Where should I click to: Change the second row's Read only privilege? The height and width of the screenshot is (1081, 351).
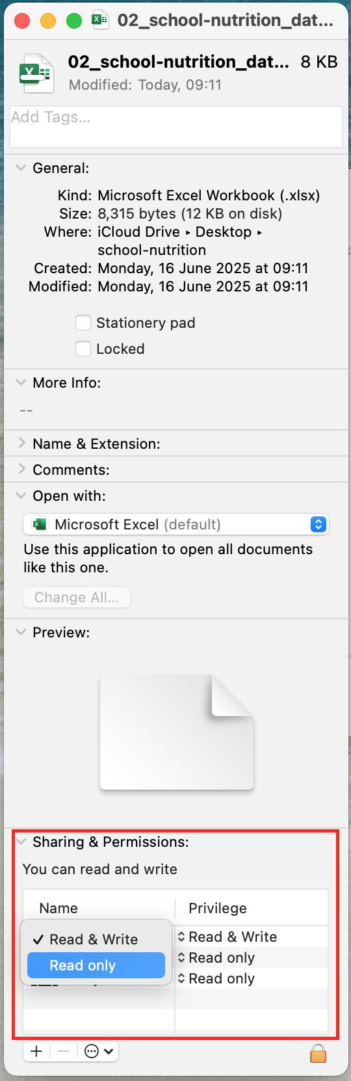click(x=216, y=957)
